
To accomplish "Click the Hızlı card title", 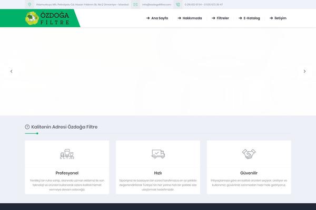I will (x=158, y=173).
